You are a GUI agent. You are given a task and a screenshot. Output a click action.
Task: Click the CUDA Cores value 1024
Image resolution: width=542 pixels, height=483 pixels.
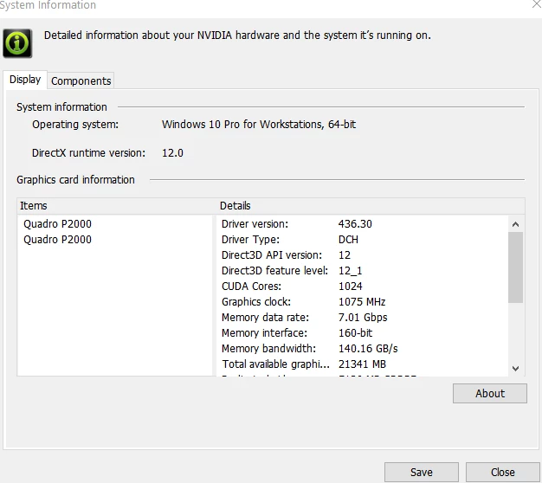click(x=350, y=286)
